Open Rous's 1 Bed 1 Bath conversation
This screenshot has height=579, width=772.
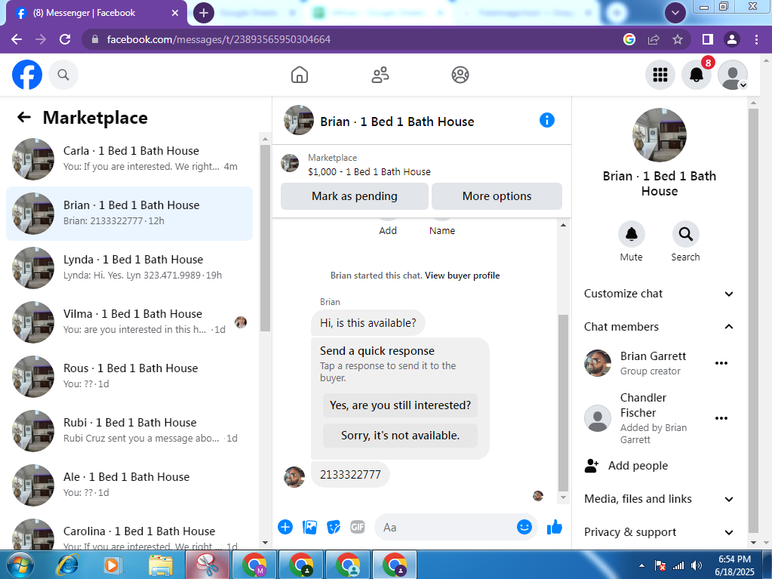pos(130,377)
